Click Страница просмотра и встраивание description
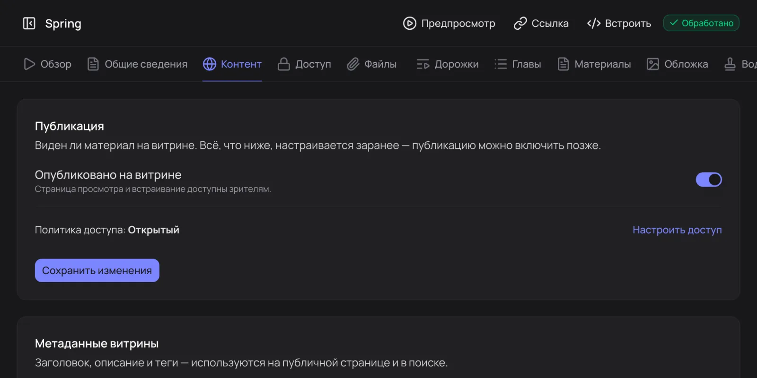This screenshot has height=378, width=757. [x=153, y=189]
